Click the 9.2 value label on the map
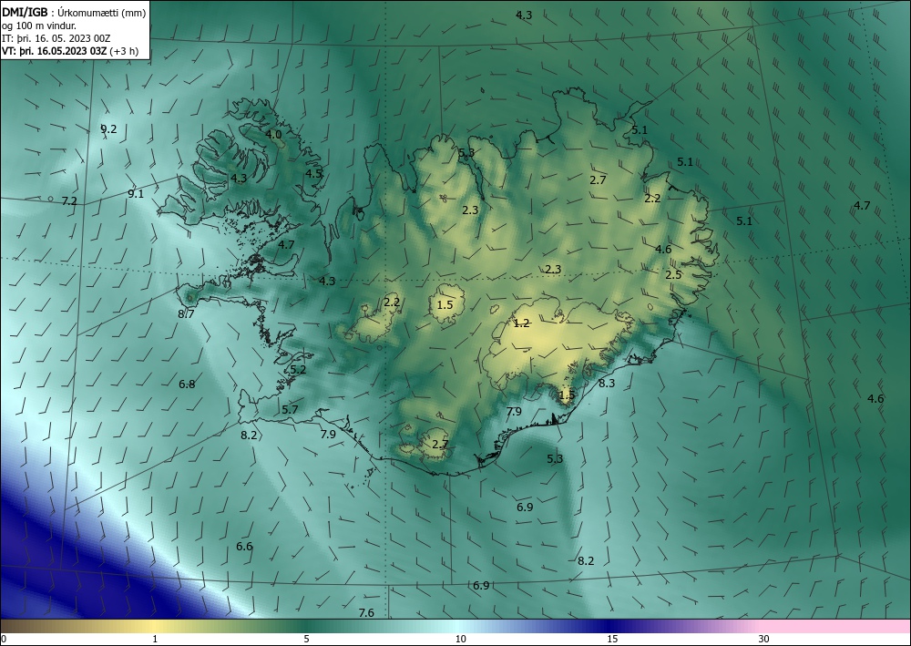Viewport: 911px width, 646px height. pyautogui.click(x=108, y=129)
